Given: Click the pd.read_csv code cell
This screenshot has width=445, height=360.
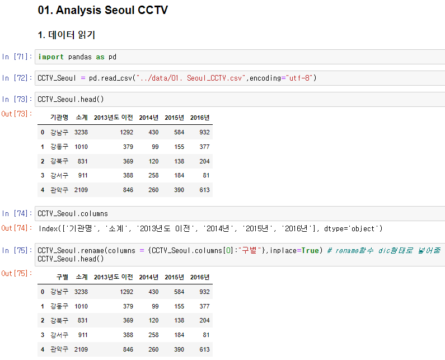Looking at the screenshot, I should point(240,78).
